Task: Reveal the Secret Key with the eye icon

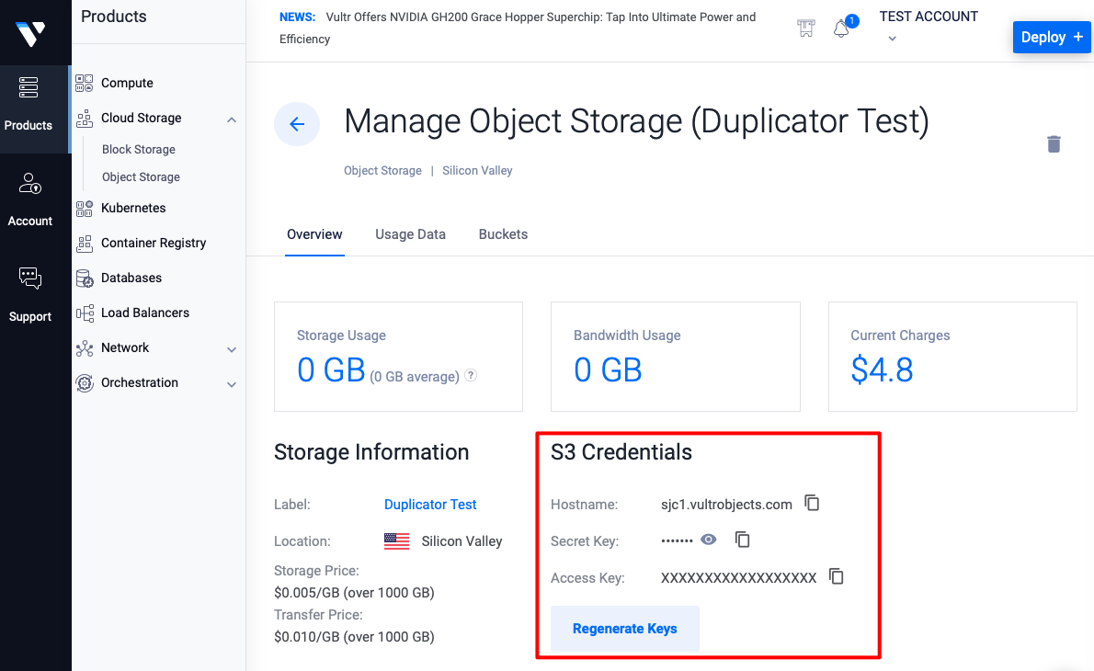Action: [x=708, y=540]
